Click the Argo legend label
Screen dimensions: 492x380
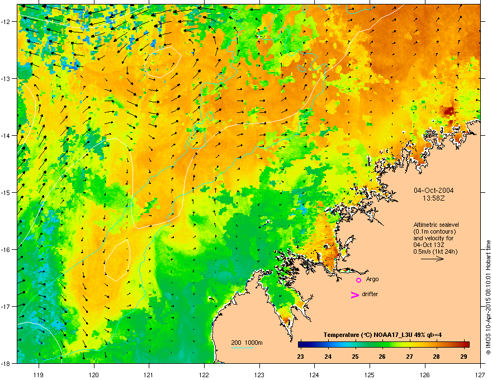[372, 279]
